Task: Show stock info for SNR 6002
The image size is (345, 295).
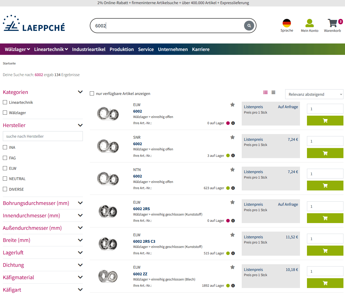Action: (x=233, y=156)
